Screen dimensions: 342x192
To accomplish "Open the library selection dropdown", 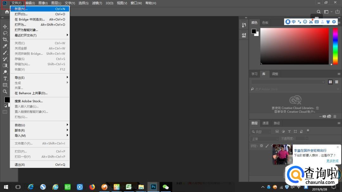I will [288, 82].
